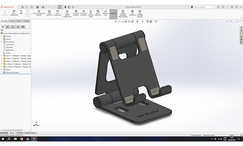This screenshot has height=146, width=243.
Task: Click the Search Commands field
Action: click(202, 7)
